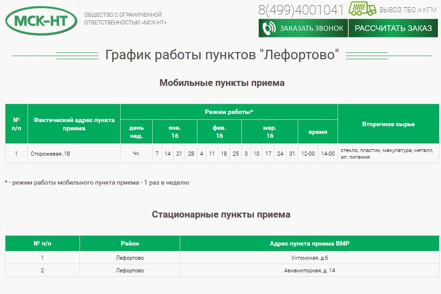The image size is (441, 294).
Task: Click the фев. 16 column header
Action: [x=220, y=132]
